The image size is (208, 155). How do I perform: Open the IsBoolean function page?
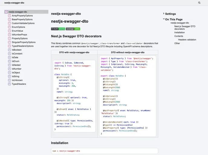[x=17, y=50]
